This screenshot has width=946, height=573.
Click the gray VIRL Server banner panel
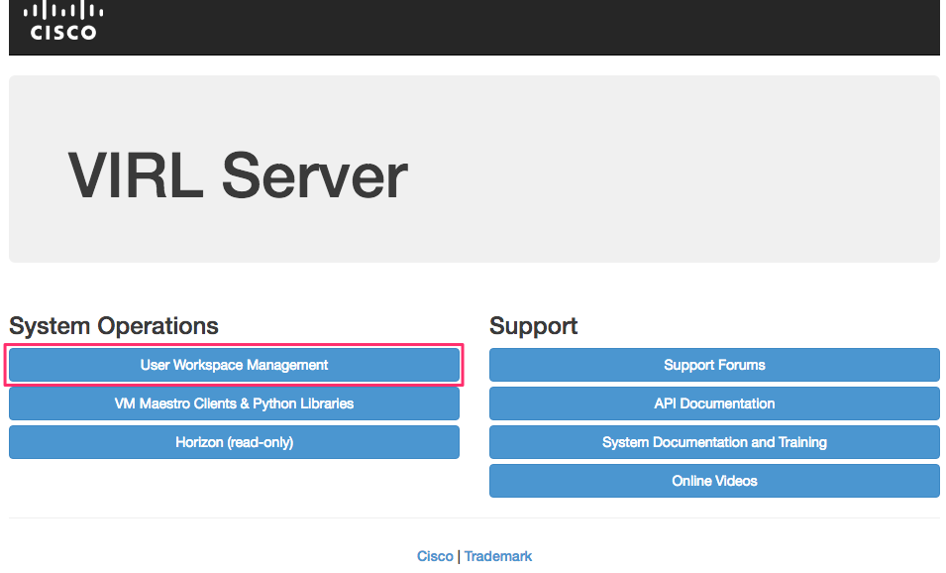click(474, 170)
